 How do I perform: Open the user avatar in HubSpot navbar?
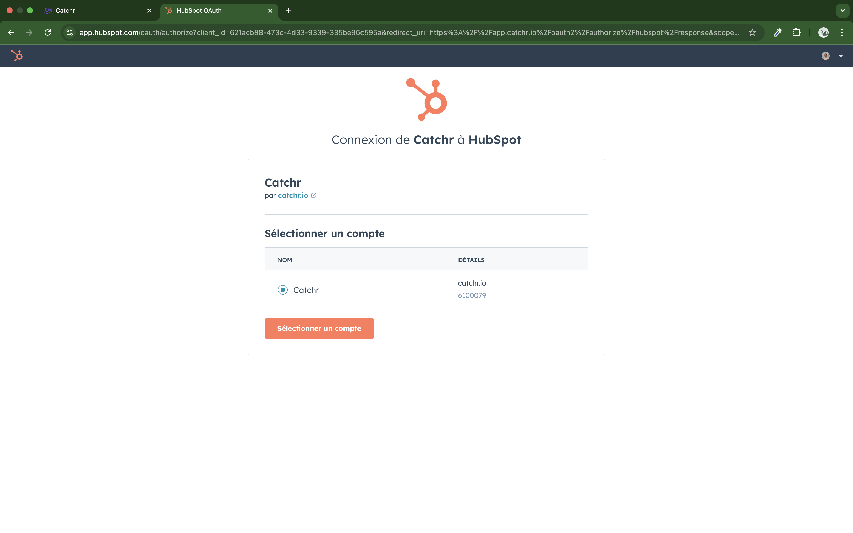(x=825, y=56)
